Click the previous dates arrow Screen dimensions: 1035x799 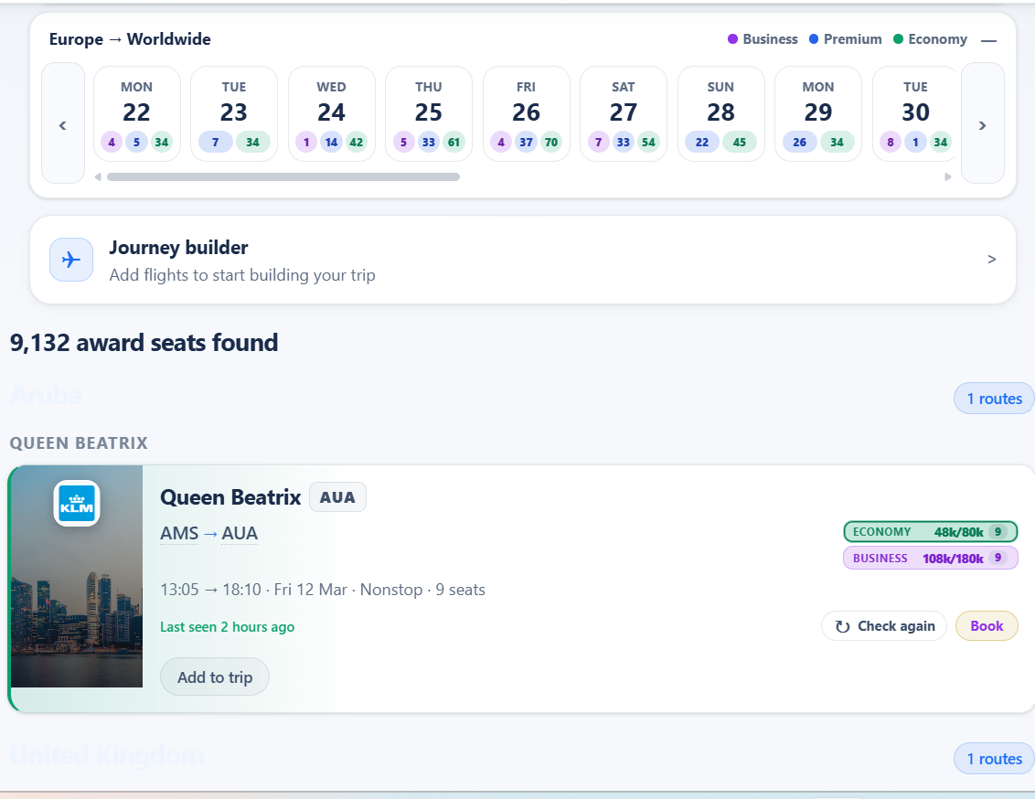[63, 123]
